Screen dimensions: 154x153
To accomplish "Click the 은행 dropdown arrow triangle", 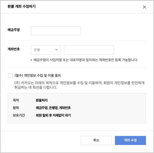I will click(56, 50).
